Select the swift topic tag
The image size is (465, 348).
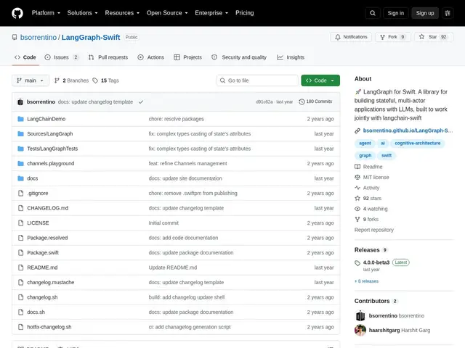(387, 155)
